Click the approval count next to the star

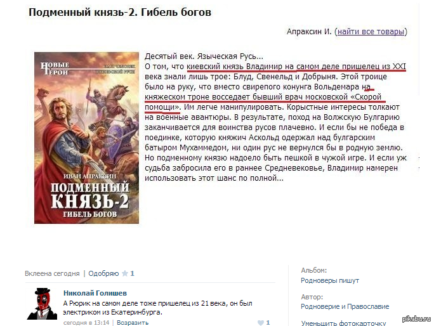click(x=133, y=273)
